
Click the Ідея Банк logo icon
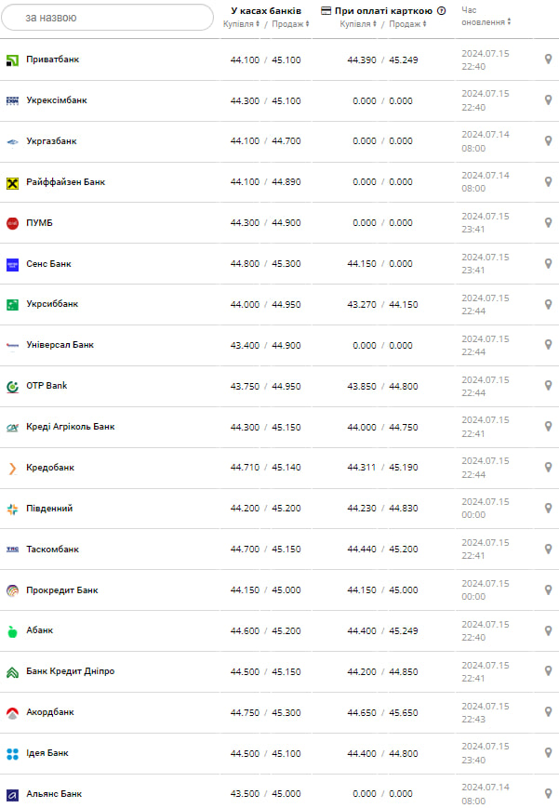(x=12, y=753)
